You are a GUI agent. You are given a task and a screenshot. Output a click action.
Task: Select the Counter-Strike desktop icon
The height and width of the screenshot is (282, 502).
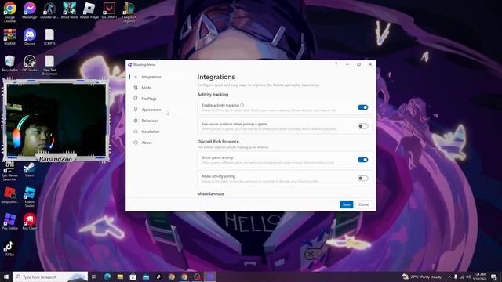49,10
